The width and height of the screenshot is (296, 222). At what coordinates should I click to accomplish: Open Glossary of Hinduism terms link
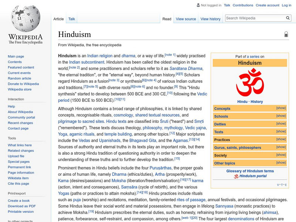[x=250, y=171]
